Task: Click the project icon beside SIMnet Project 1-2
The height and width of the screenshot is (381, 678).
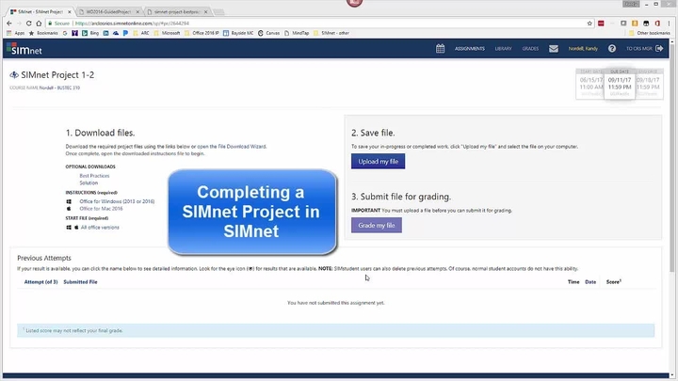Action: (14, 74)
